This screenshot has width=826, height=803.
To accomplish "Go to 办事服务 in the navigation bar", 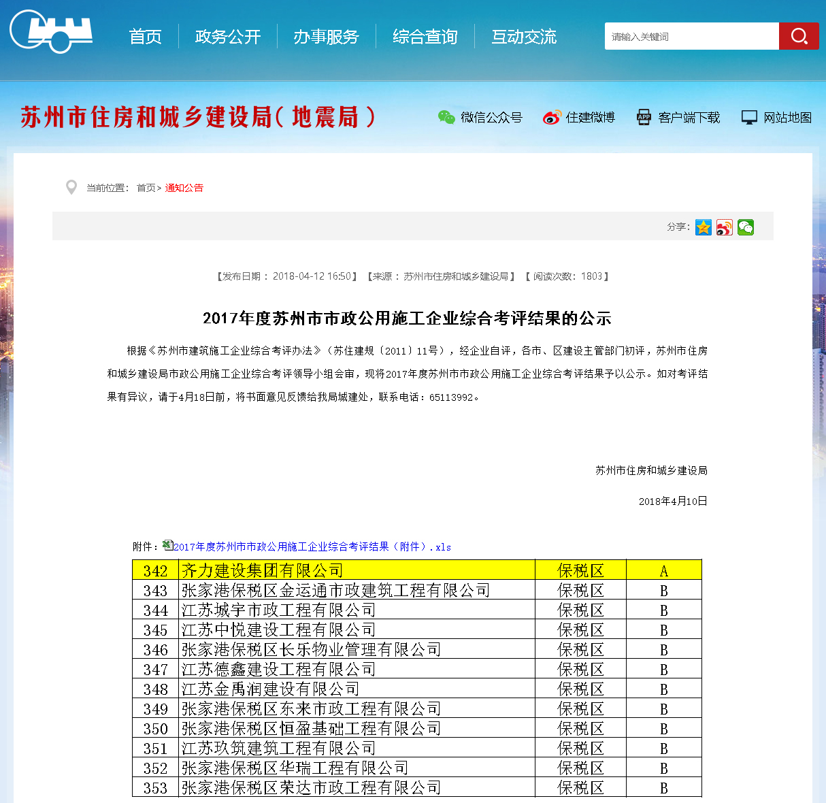I will (x=327, y=37).
